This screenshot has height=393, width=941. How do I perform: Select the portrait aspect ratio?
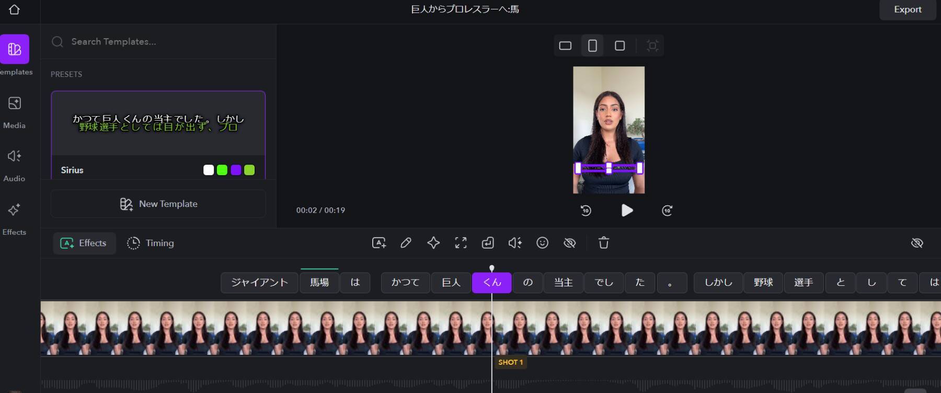592,46
